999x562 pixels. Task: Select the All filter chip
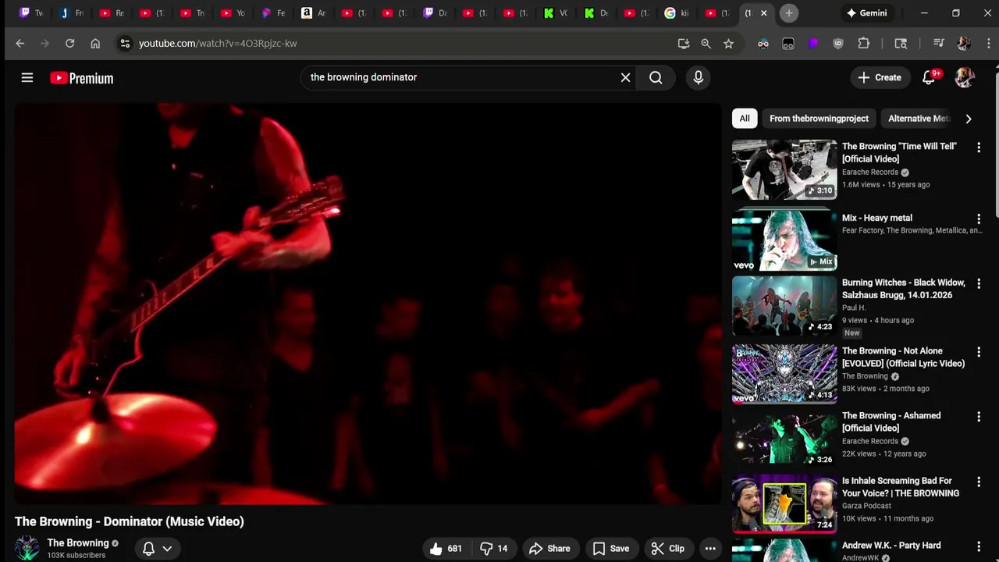coord(745,119)
